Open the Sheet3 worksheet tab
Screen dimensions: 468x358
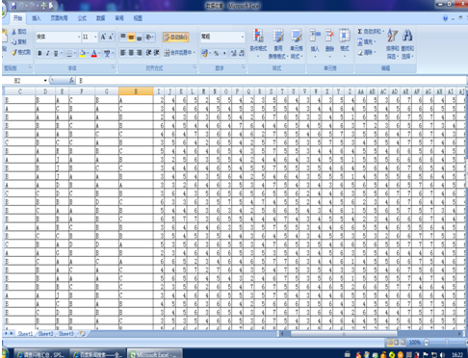point(66,334)
